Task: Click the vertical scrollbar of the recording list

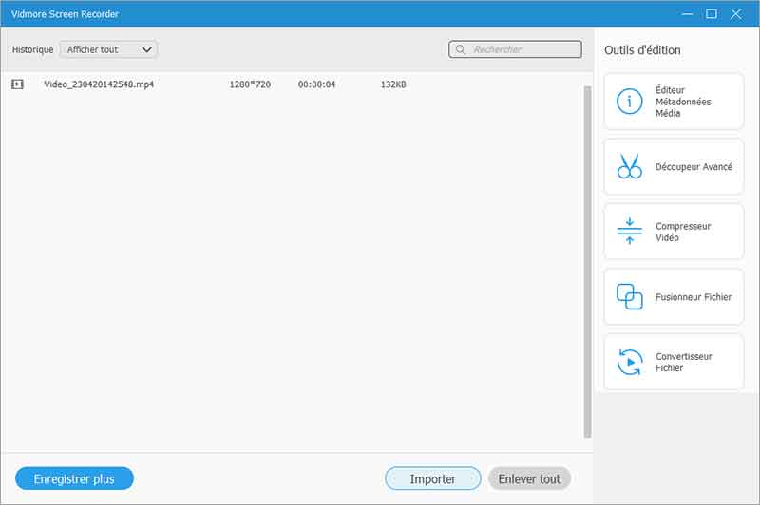Action: click(x=587, y=262)
